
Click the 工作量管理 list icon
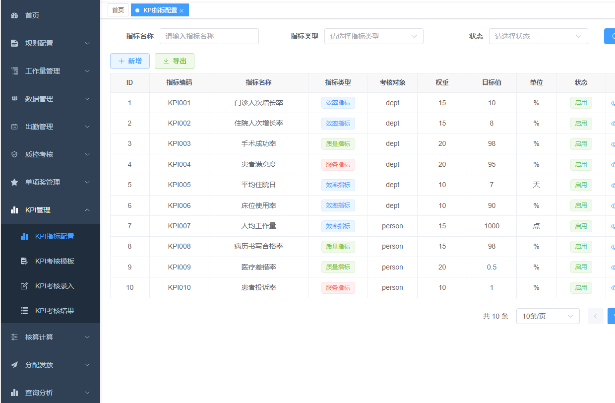click(14, 71)
